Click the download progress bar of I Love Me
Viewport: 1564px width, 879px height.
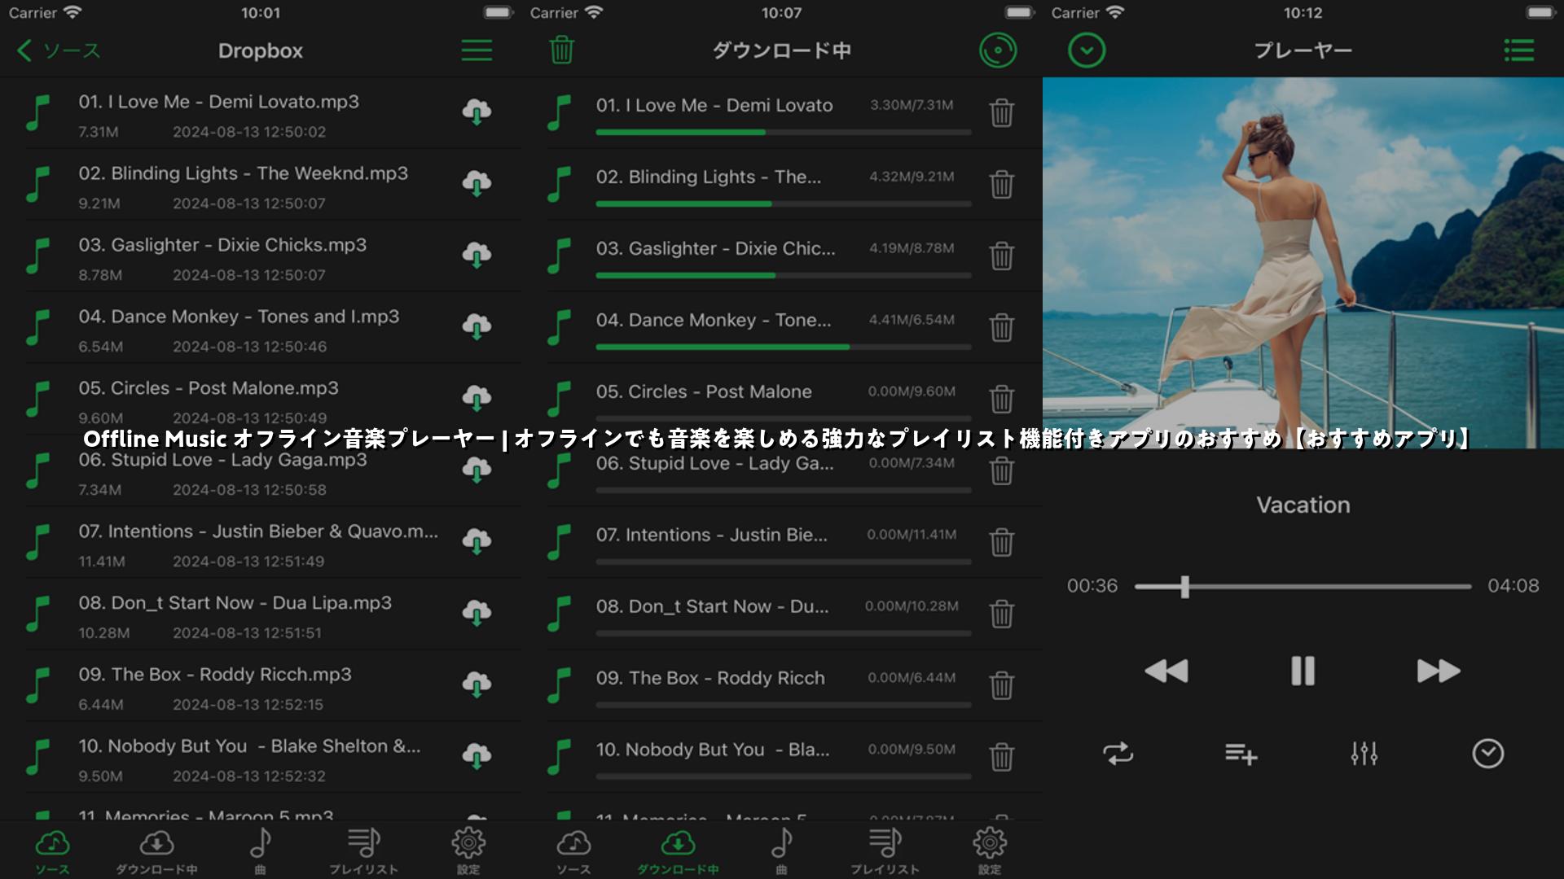pyautogui.click(x=783, y=132)
